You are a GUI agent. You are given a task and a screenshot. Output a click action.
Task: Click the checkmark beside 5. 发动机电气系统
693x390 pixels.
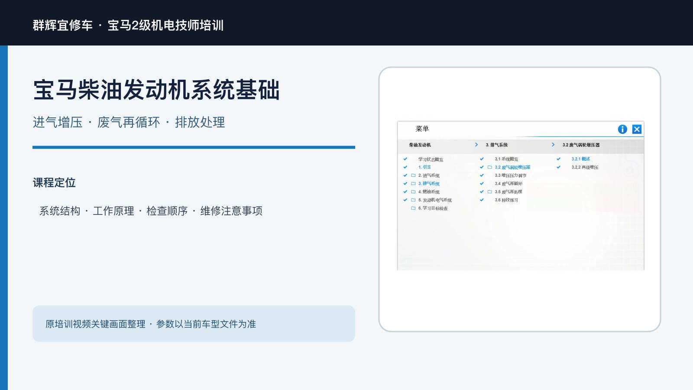(405, 200)
